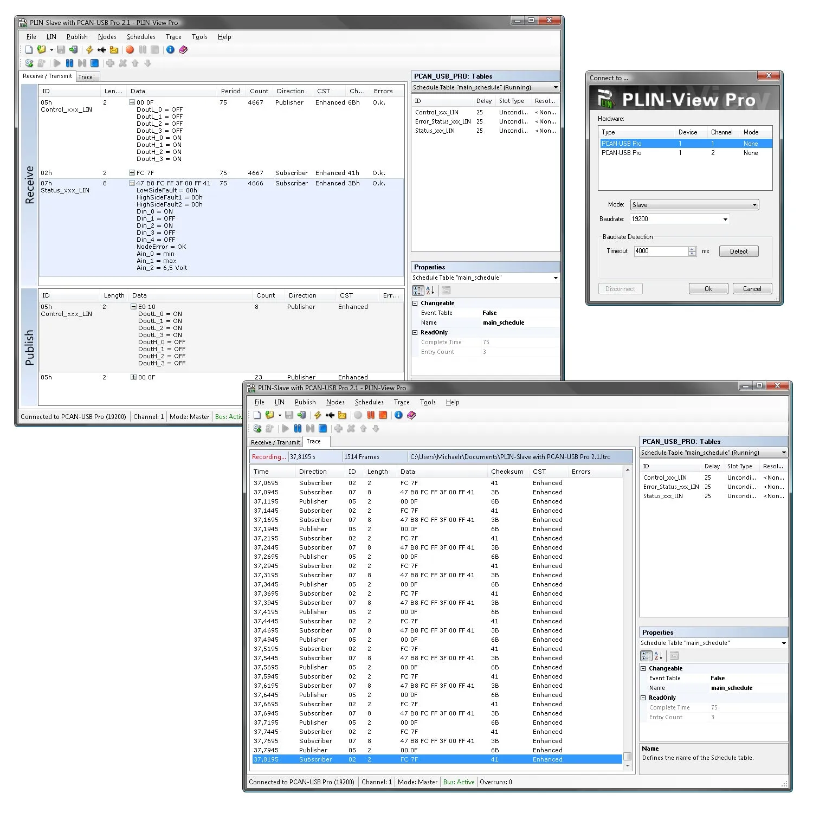Collapse 07h Status data tree in Receive list

tap(132, 183)
